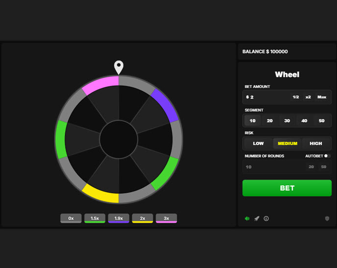The width and height of the screenshot is (337, 268).
Task: Halve the bet with 1/2 button
Action: point(296,97)
